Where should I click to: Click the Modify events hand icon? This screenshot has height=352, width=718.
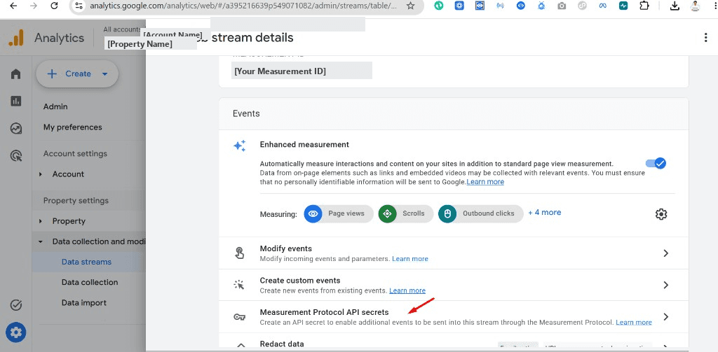pos(240,253)
